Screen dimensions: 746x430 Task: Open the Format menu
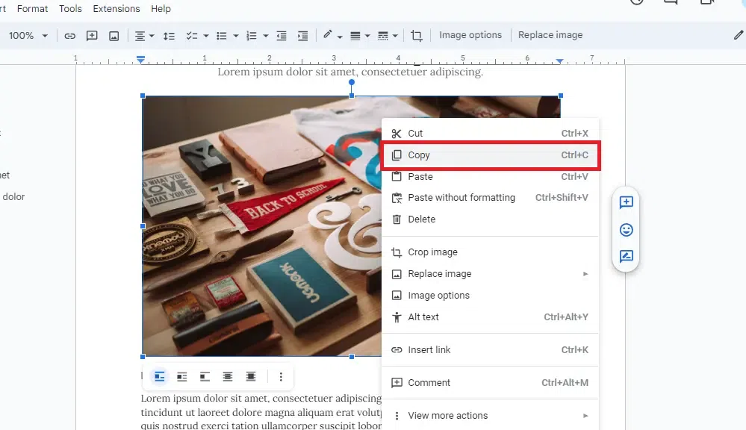coord(32,8)
